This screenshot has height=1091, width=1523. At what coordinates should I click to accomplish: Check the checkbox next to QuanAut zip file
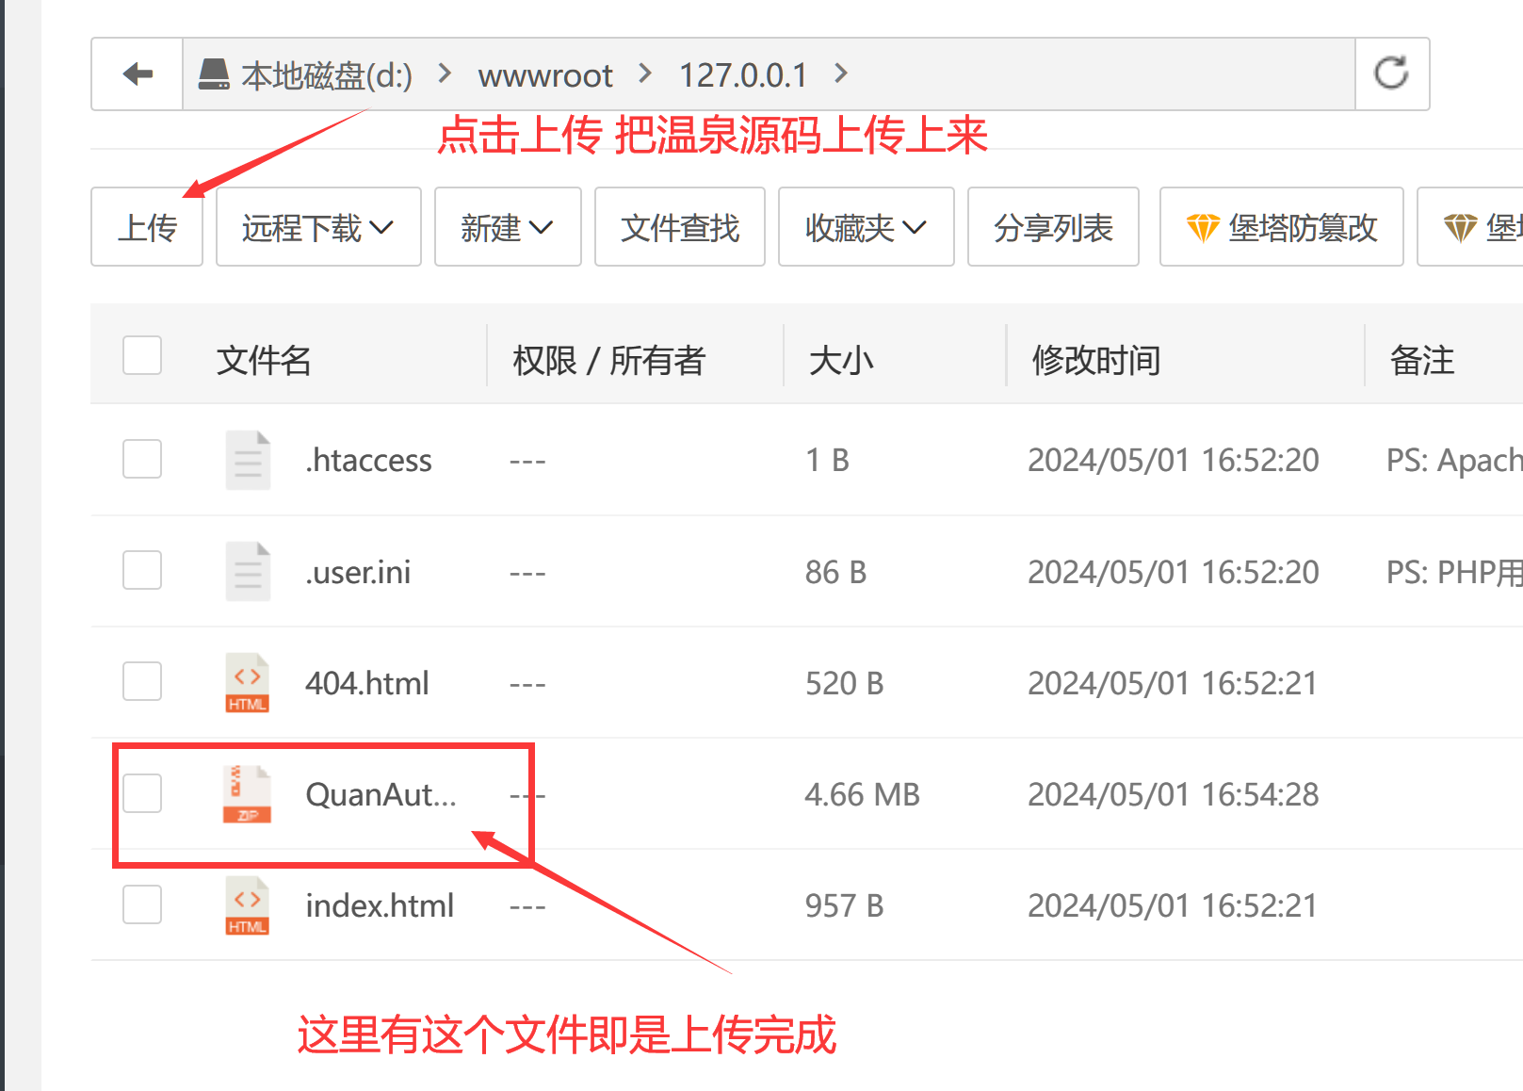pos(141,794)
